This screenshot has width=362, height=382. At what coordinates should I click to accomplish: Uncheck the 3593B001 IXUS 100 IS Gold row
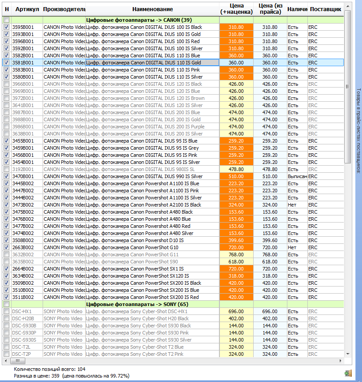tap(7, 34)
